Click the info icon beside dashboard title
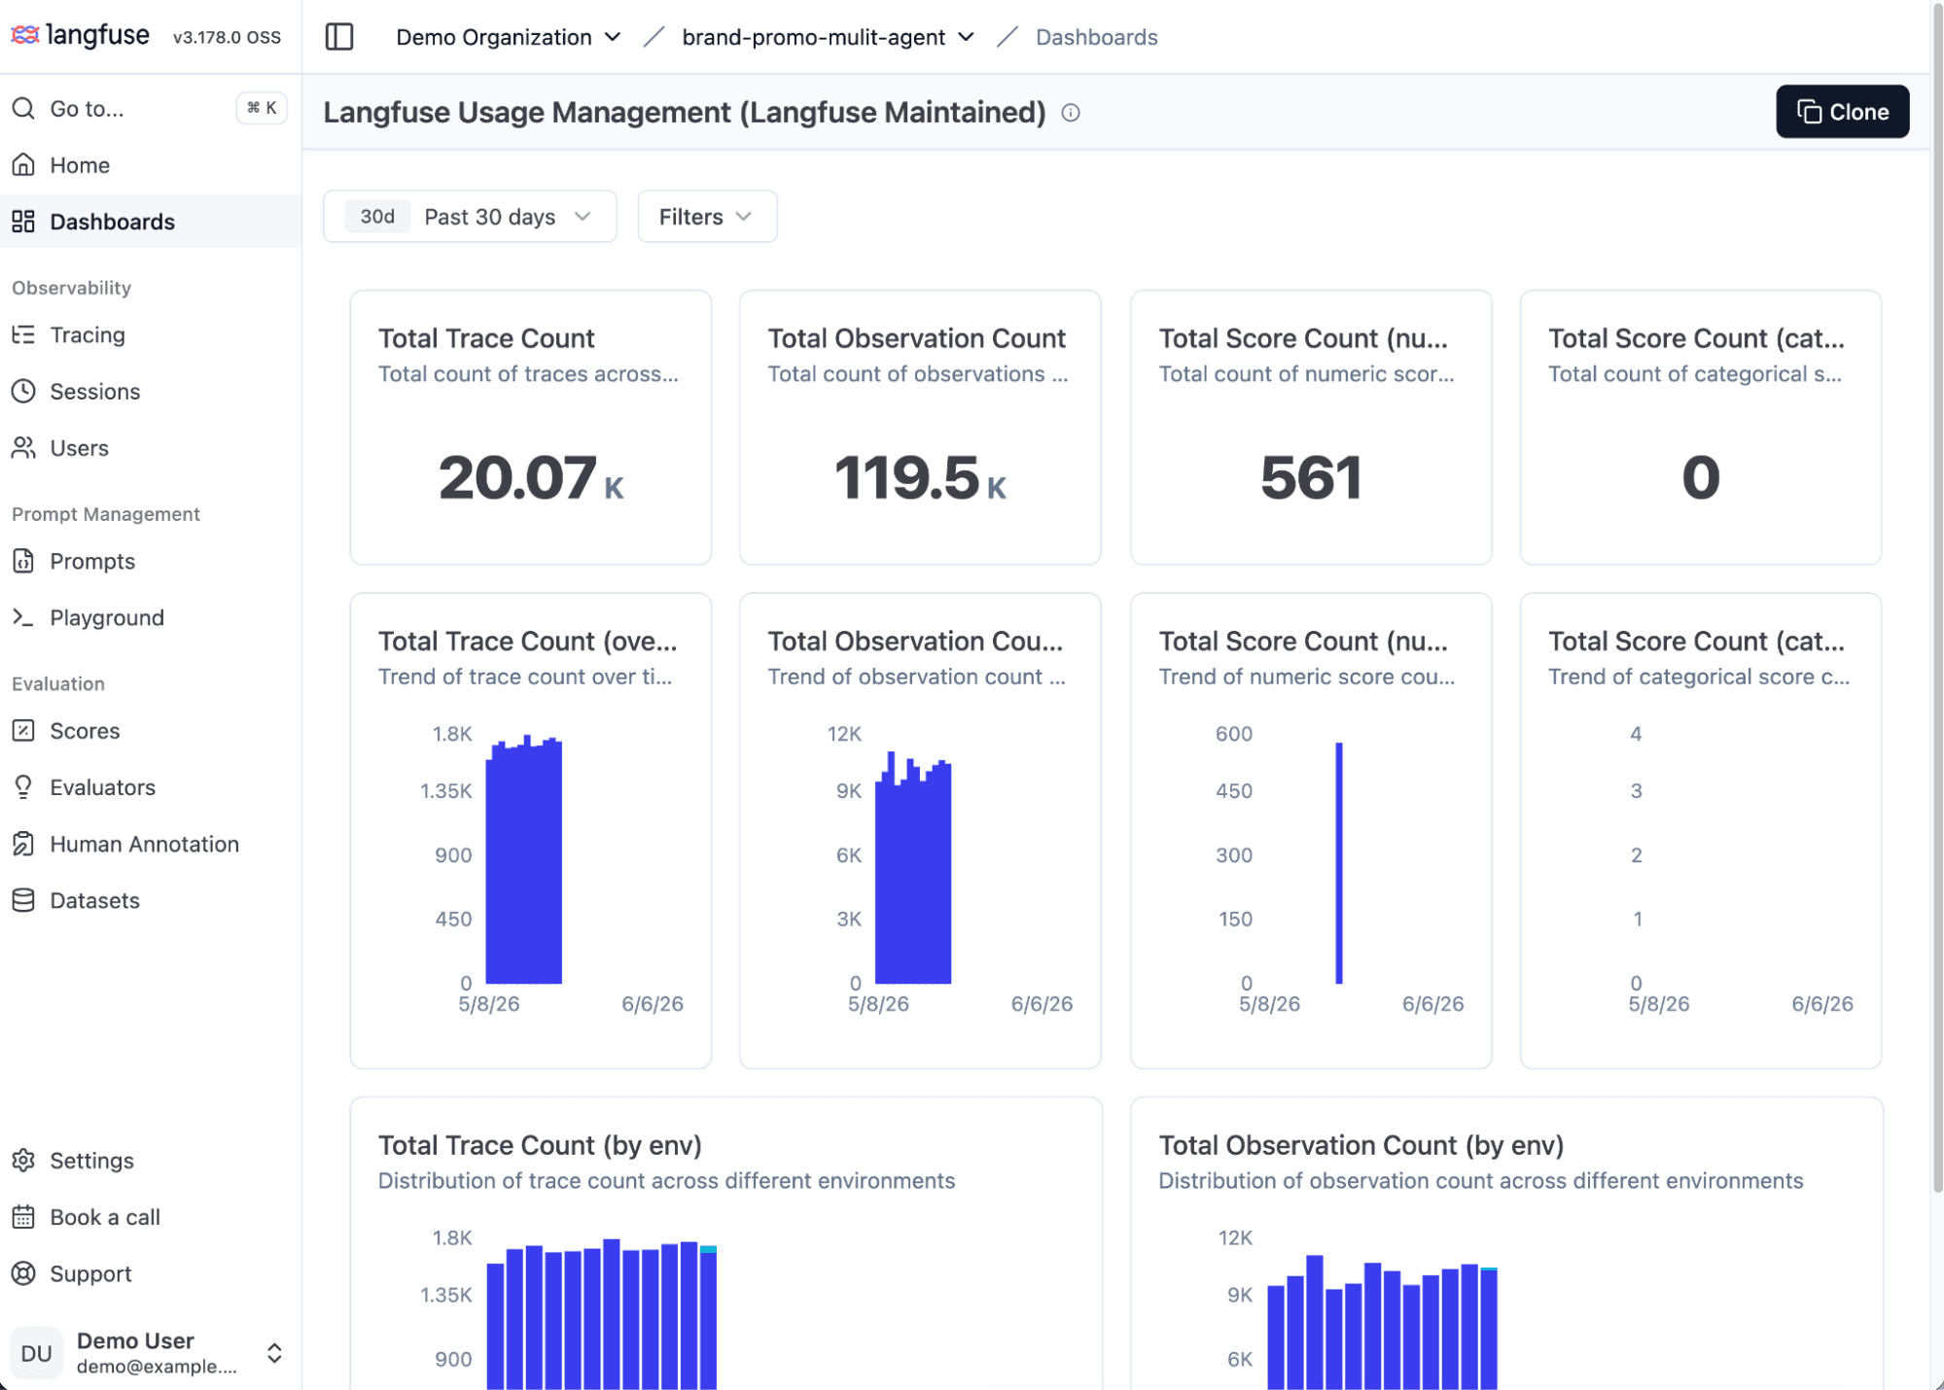Image resolution: width=1944 pixels, height=1390 pixels. click(x=1071, y=113)
